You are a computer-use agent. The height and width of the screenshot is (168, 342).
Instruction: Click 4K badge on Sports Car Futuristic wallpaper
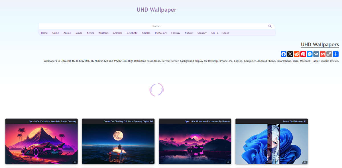[x=75, y=162]
